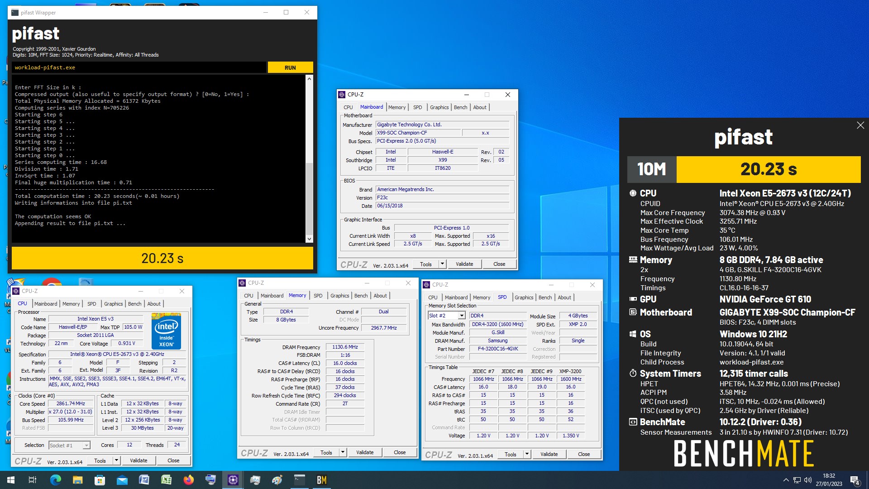Viewport: 869px width, 489px height.
Task: Show hidden system tray icons
Action: coord(786,480)
